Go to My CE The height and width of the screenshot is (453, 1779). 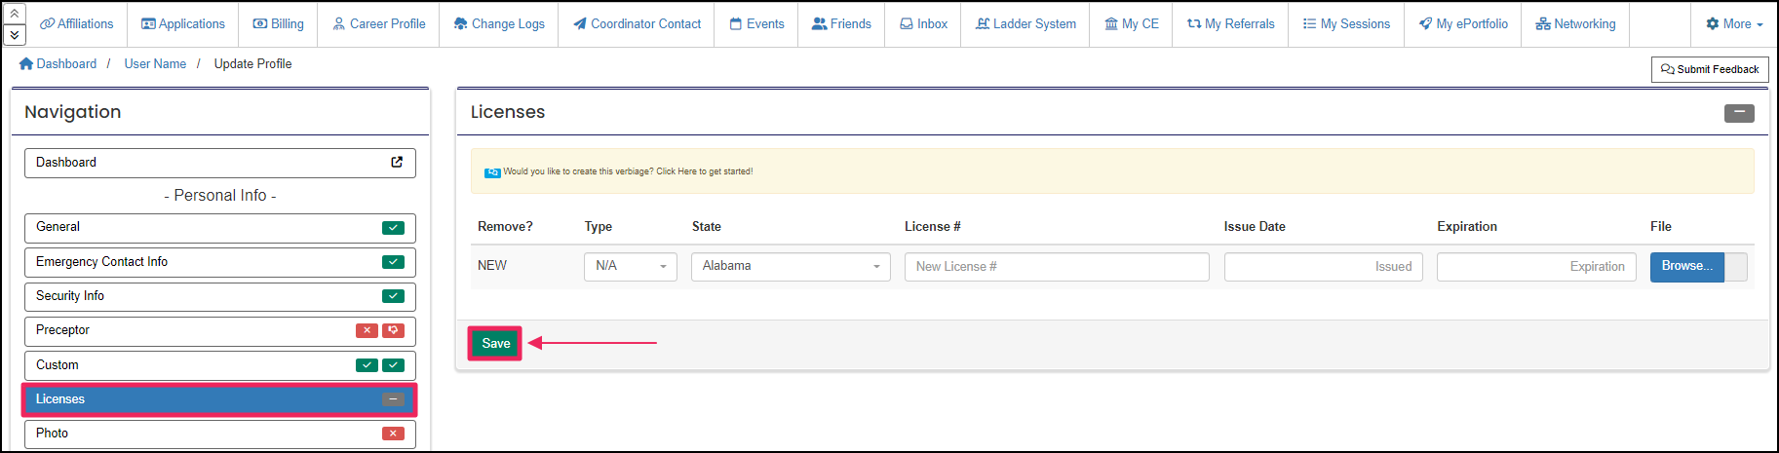pyautogui.click(x=1131, y=23)
